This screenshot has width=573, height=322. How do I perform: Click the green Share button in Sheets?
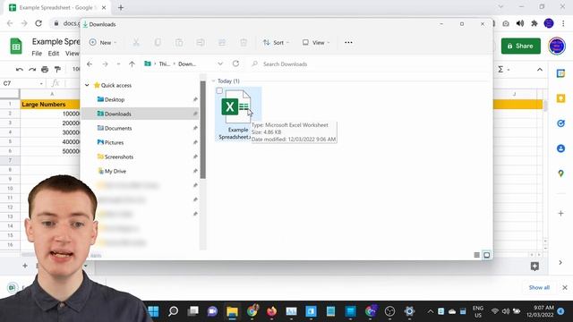[x=521, y=46]
